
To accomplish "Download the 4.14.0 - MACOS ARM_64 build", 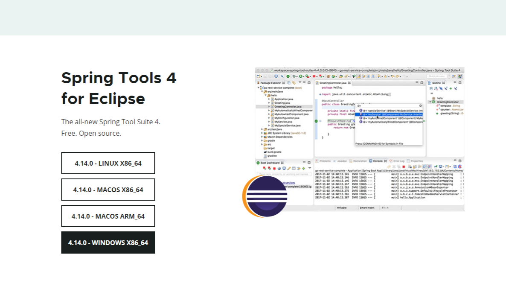I will pyautogui.click(x=108, y=216).
